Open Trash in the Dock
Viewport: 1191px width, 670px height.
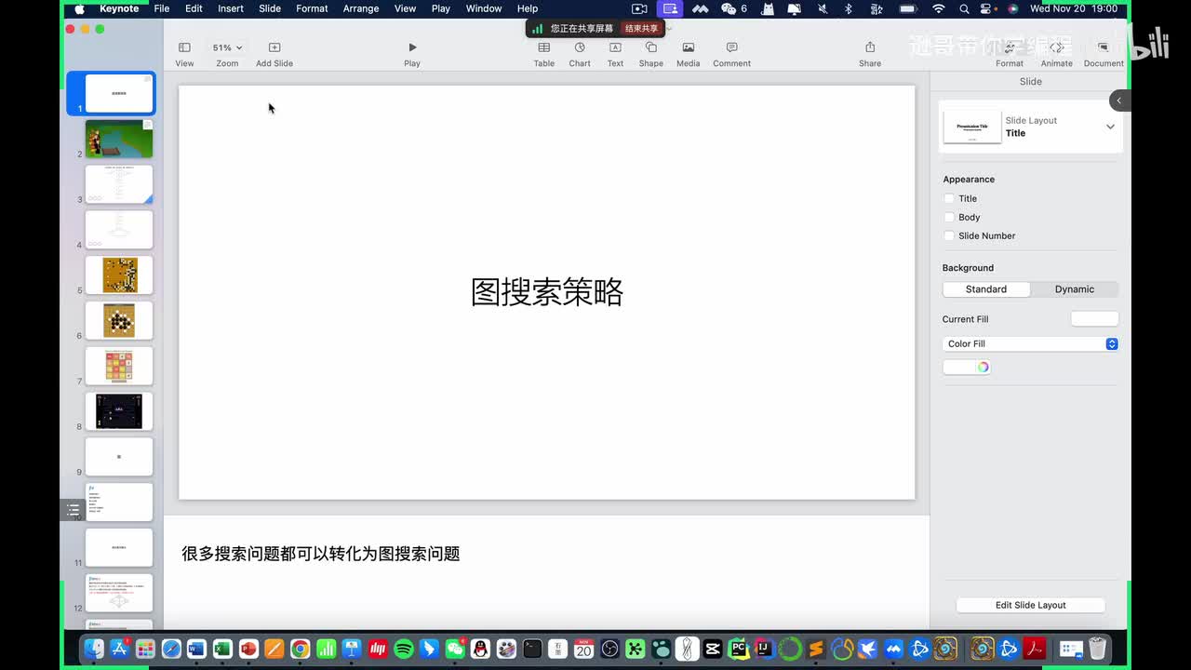click(1098, 649)
